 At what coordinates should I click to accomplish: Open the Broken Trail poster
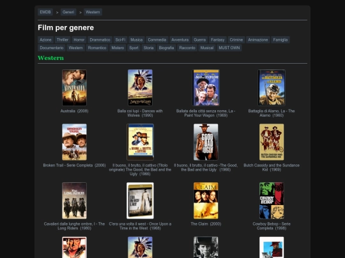click(74, 142)
